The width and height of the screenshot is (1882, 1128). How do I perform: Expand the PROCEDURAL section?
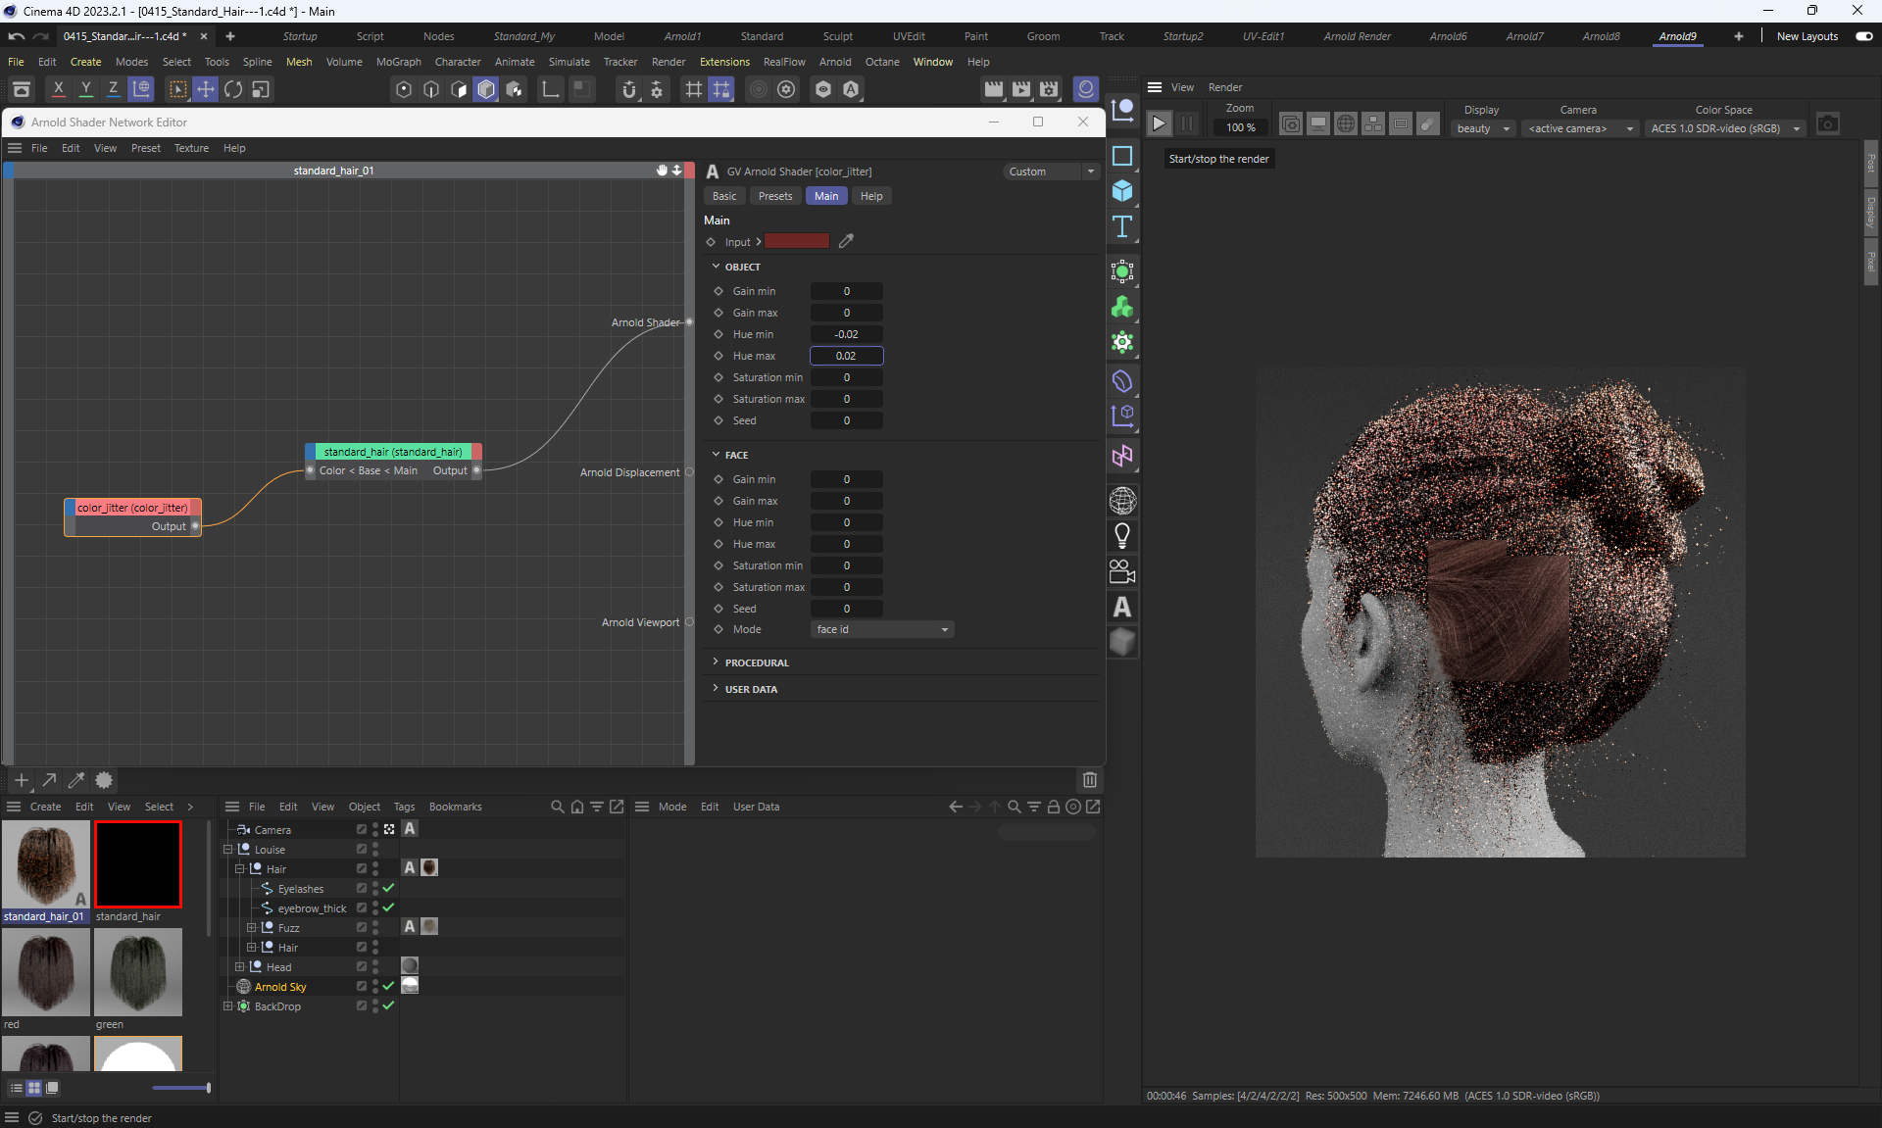[756, 662]
